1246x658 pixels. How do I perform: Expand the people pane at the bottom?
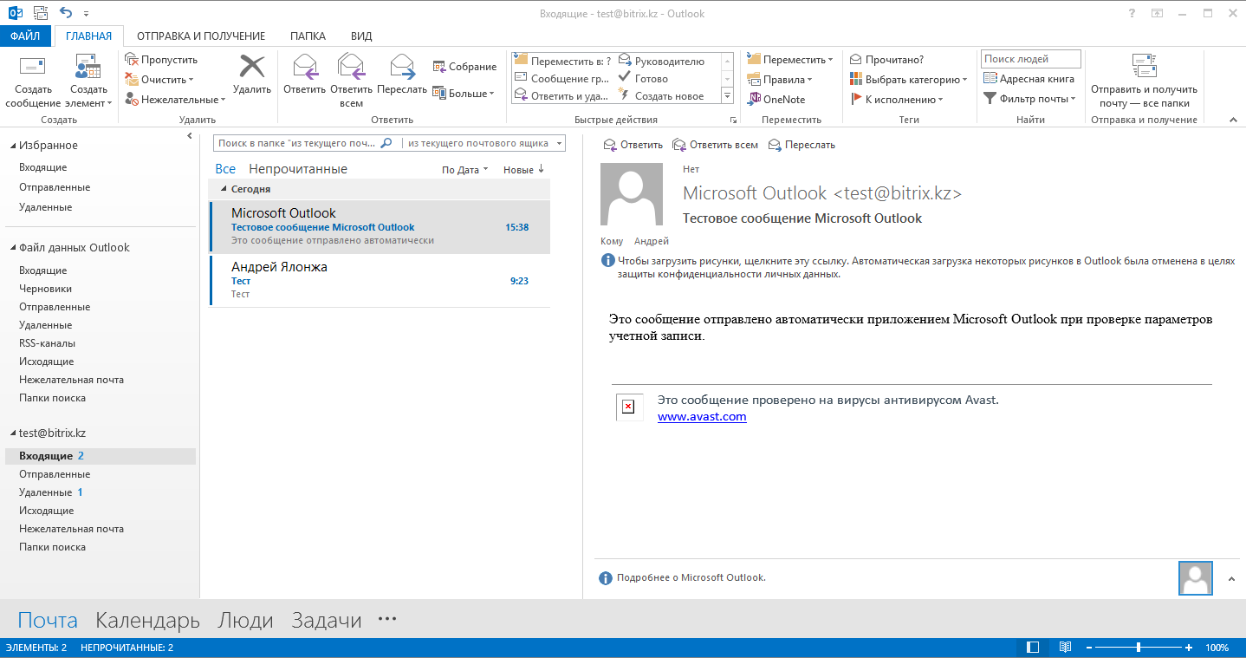(x=1232, y=578)
